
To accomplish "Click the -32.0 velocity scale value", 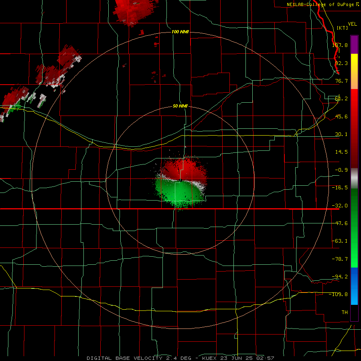I will click(340, 206).
